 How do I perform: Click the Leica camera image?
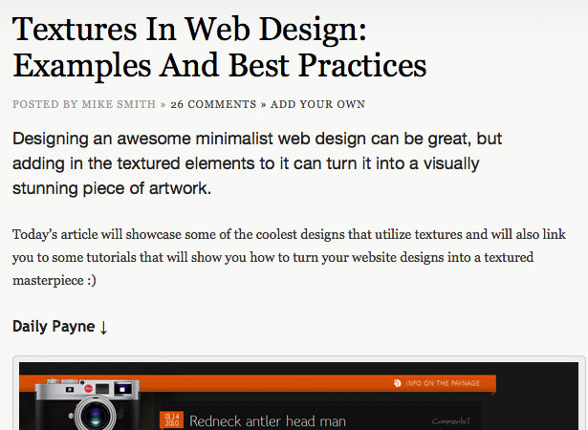click(87, 404)
